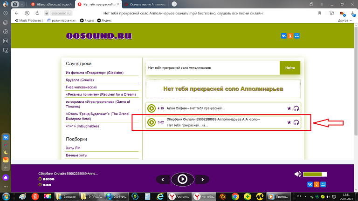Mute the player with the speaker icon
This screenshot has width=358, height=201.
(x=298, y=174)
